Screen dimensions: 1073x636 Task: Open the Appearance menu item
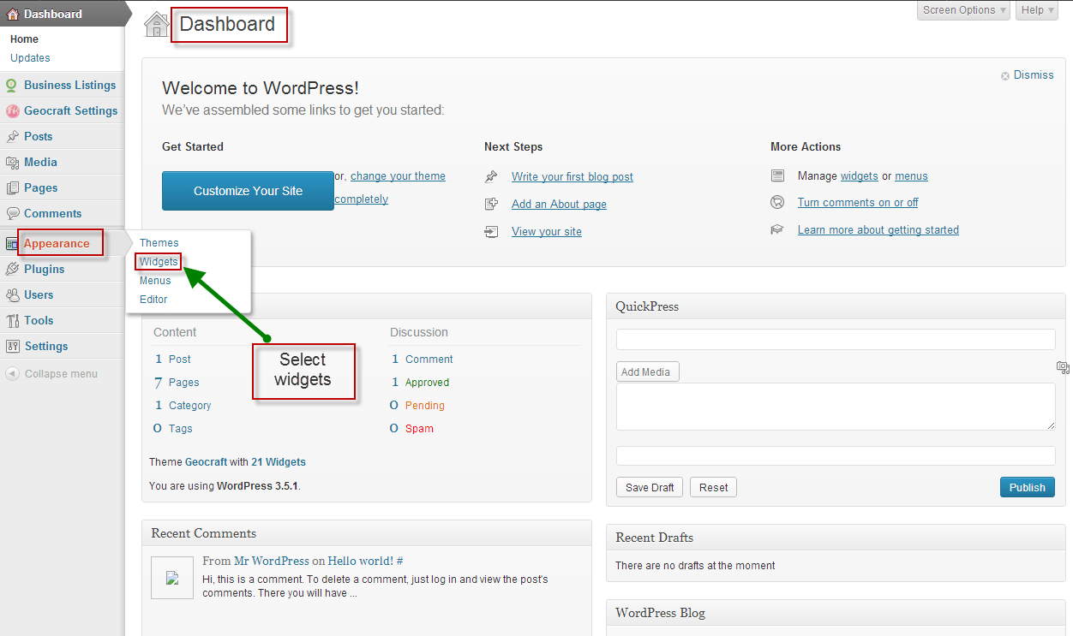(x=57, y=243)
